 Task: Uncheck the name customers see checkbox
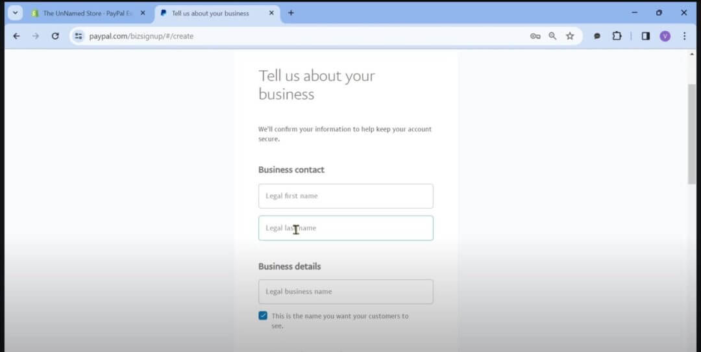(263, 316)
